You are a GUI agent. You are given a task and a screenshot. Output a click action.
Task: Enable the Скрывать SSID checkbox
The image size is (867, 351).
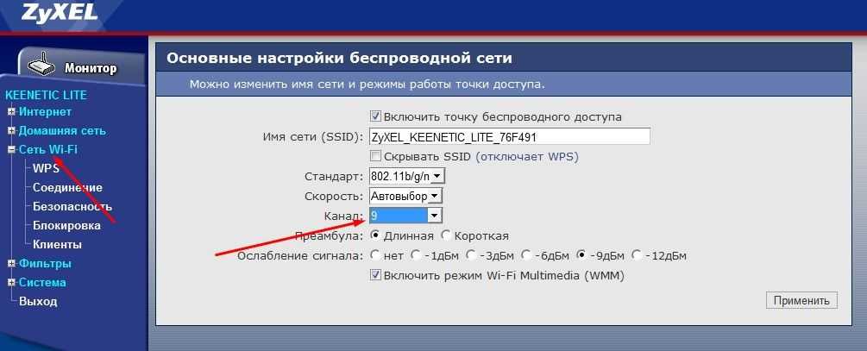pos(375,156)
